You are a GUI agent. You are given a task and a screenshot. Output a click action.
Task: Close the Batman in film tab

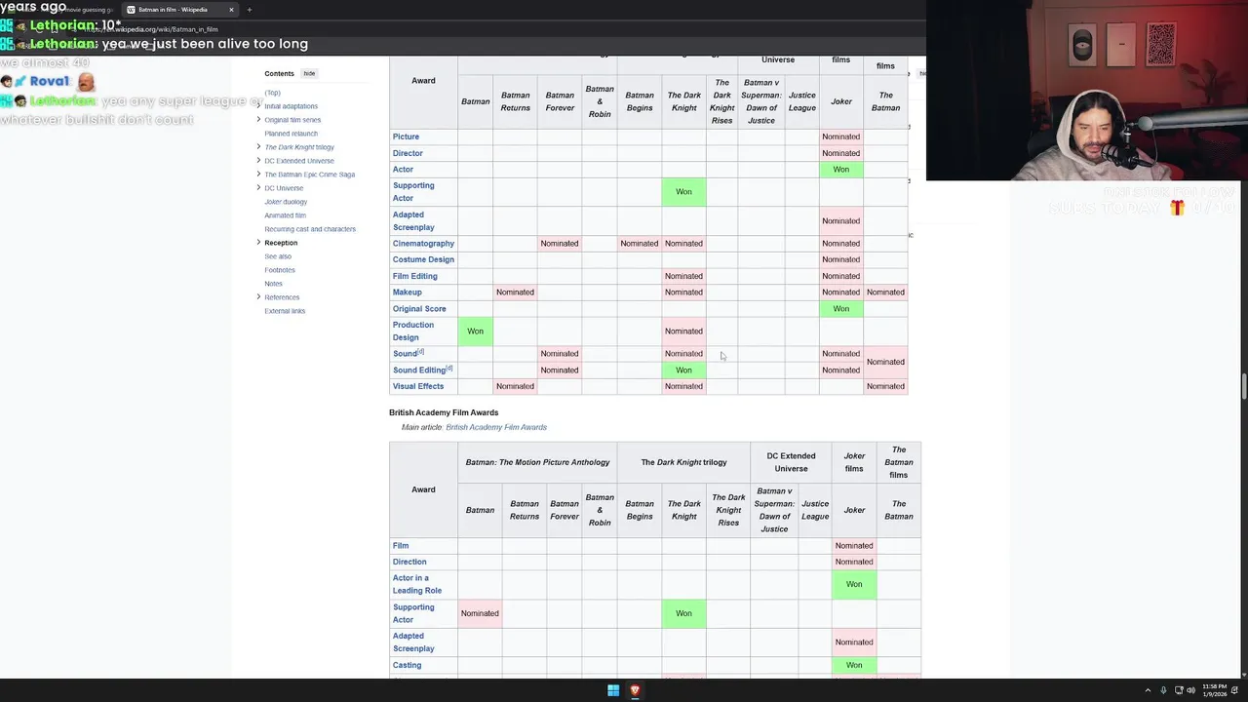[231, 10]
